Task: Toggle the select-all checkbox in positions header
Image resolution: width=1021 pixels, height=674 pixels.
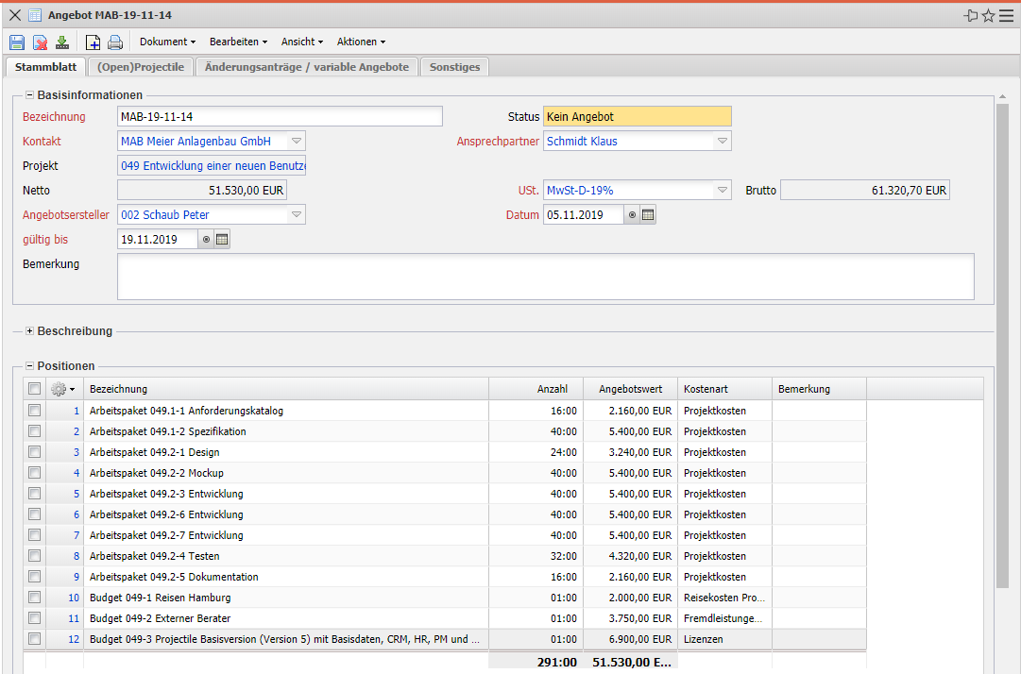Action: click(35, 389)
